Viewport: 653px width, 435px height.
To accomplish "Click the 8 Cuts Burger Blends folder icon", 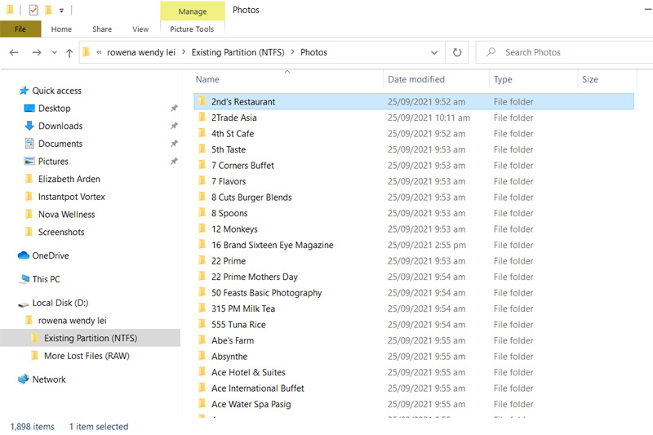I will pyautogui.click(x=202, y=197).
